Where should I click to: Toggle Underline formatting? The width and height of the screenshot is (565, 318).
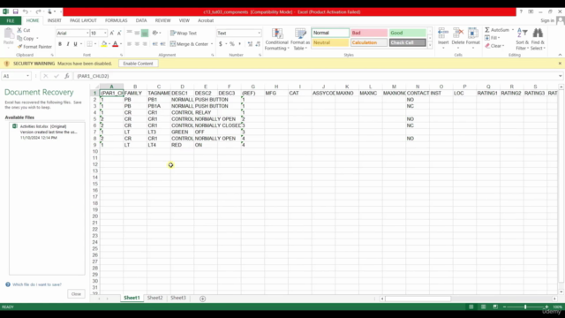[75, 44]
